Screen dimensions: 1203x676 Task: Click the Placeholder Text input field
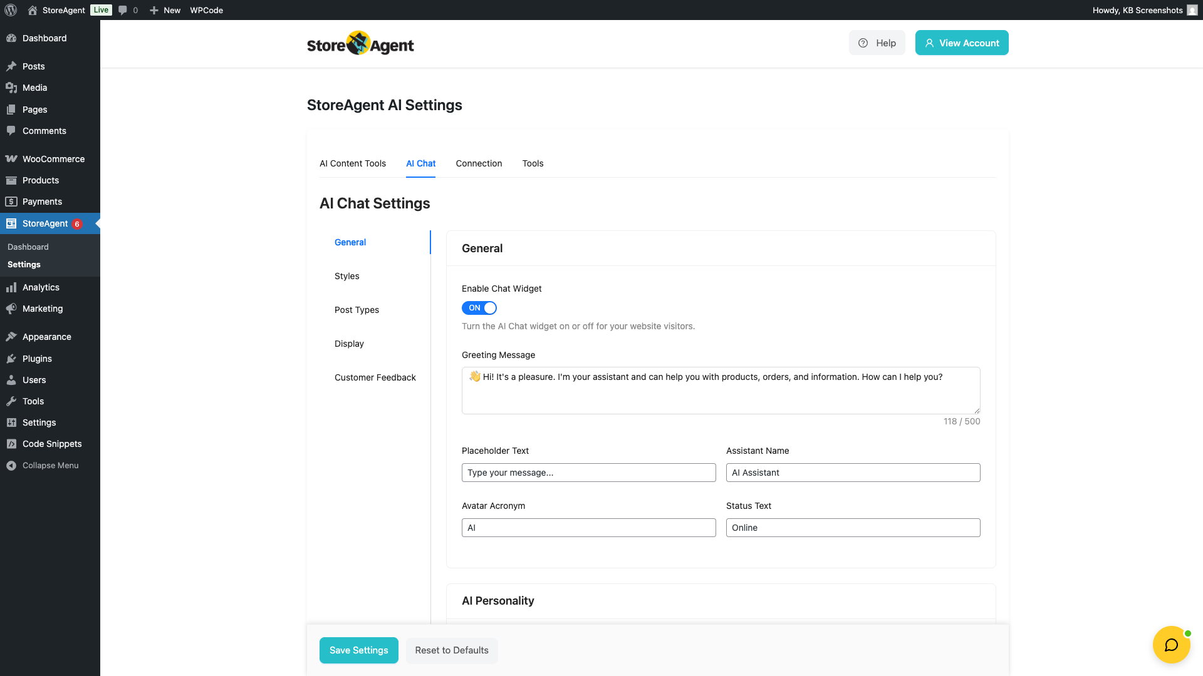(x=589, y=473)
